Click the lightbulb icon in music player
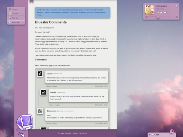 point(177,6)
